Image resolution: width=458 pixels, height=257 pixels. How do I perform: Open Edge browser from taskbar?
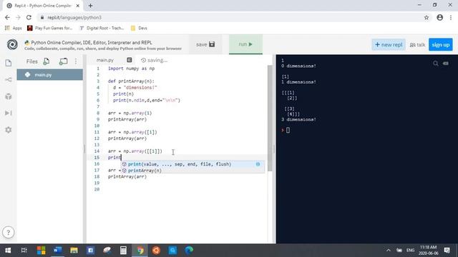189,251
